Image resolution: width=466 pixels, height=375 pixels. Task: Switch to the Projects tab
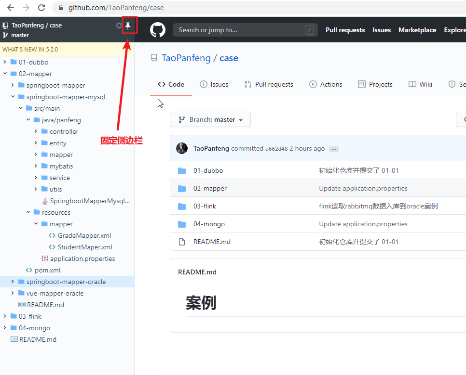click(375, 85)
